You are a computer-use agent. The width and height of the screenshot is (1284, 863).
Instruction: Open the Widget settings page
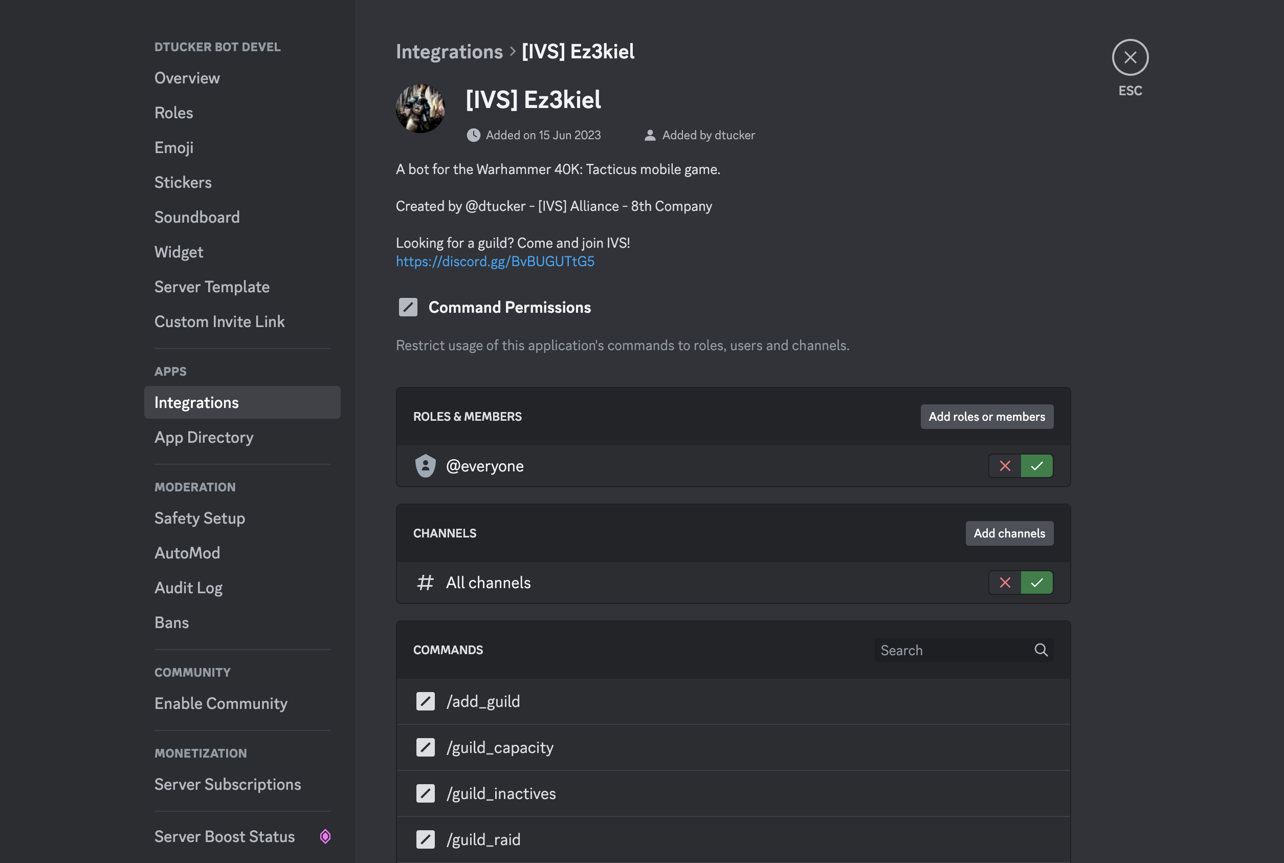[242, 251]
